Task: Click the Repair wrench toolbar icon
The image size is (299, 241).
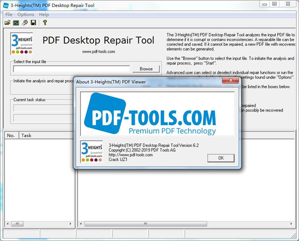Action: click(x=25, y=23)
